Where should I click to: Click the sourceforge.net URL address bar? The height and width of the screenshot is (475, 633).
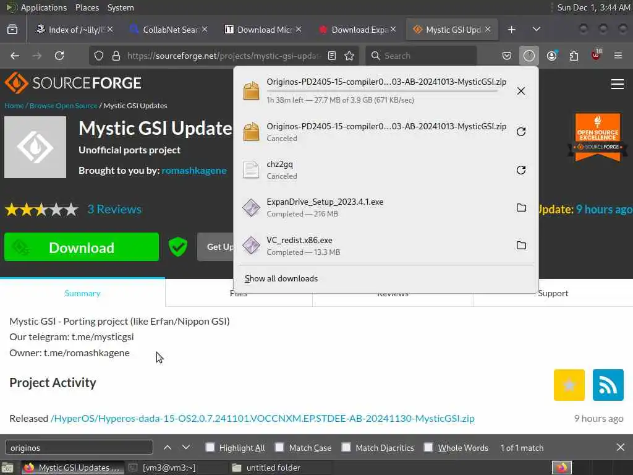click(224, 56)
